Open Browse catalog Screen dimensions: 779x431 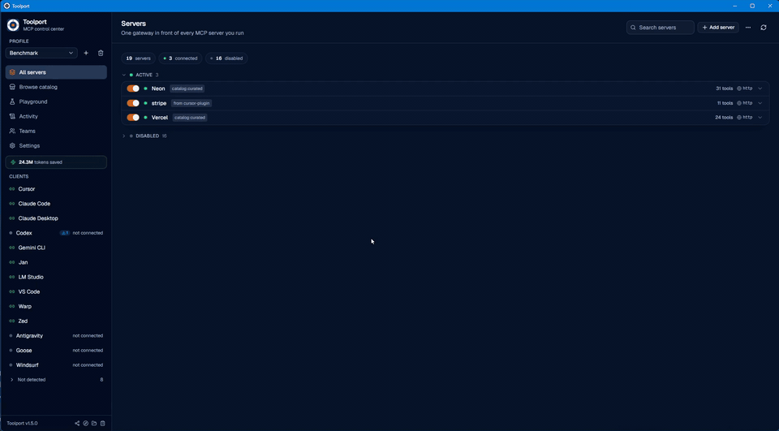(56, 87)
